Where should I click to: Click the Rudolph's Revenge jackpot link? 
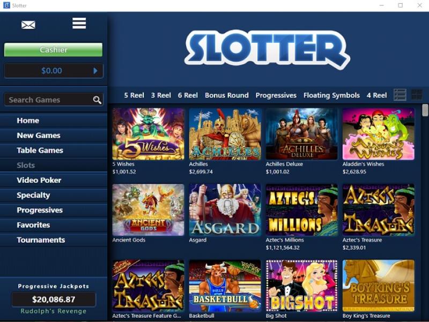coord(53,311)
